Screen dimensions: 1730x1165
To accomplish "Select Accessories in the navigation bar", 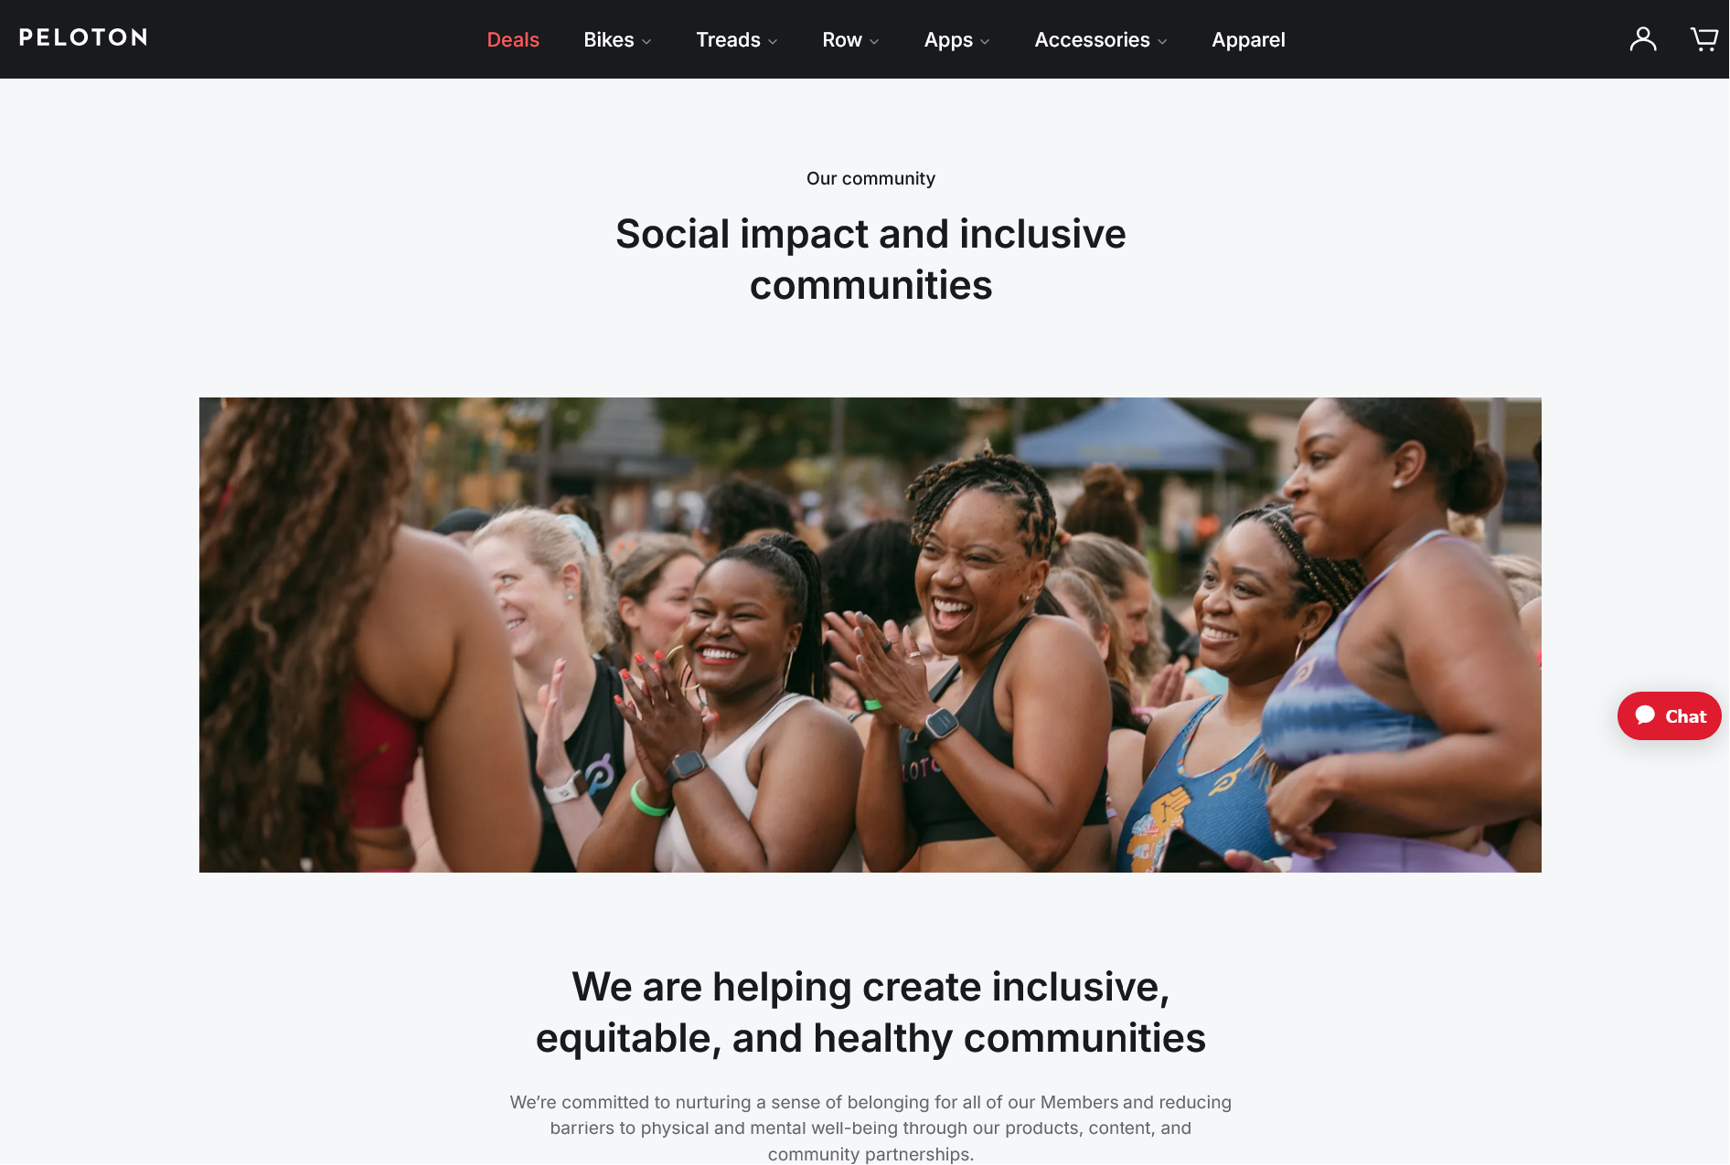I will [1092, 39].
